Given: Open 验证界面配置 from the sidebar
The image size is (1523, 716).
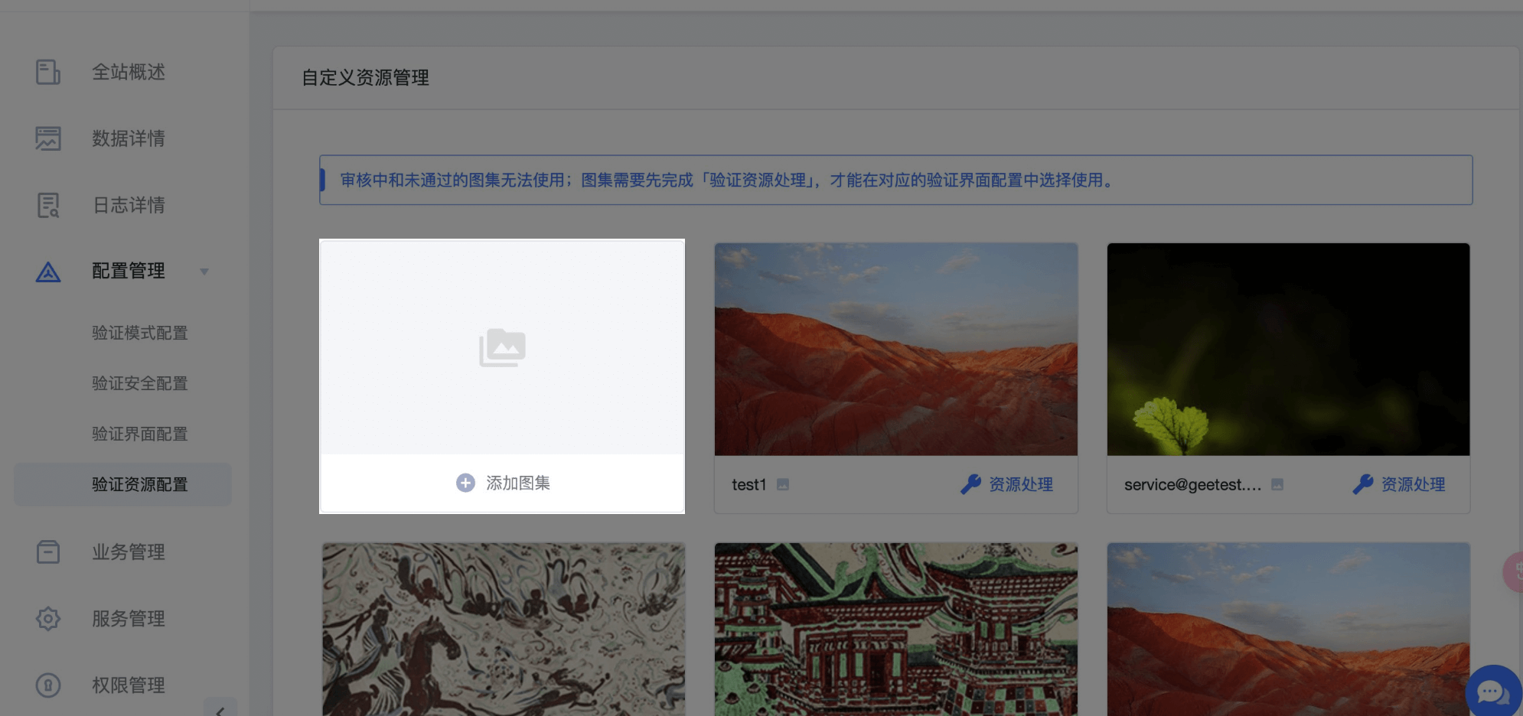Looking at the screenshot, I should (x=139, y=434).
